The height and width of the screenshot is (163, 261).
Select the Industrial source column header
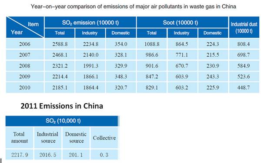48,137
